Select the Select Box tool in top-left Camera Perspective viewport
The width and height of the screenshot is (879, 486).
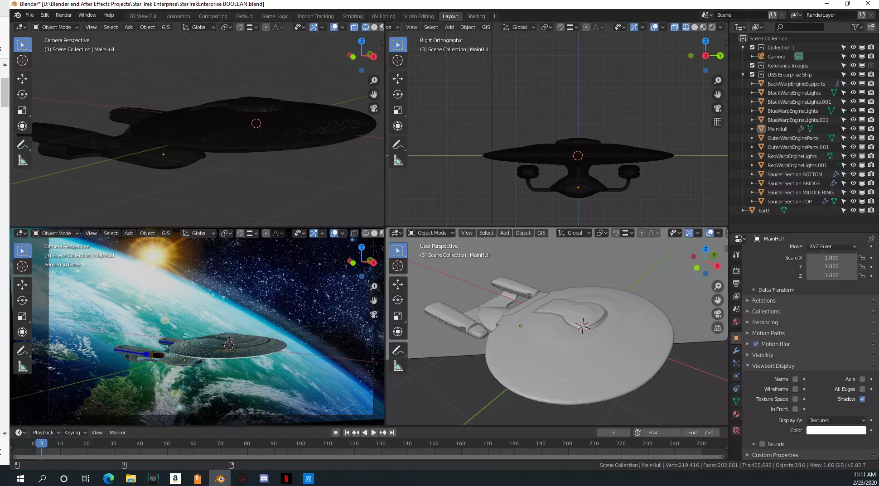[22, 44]
